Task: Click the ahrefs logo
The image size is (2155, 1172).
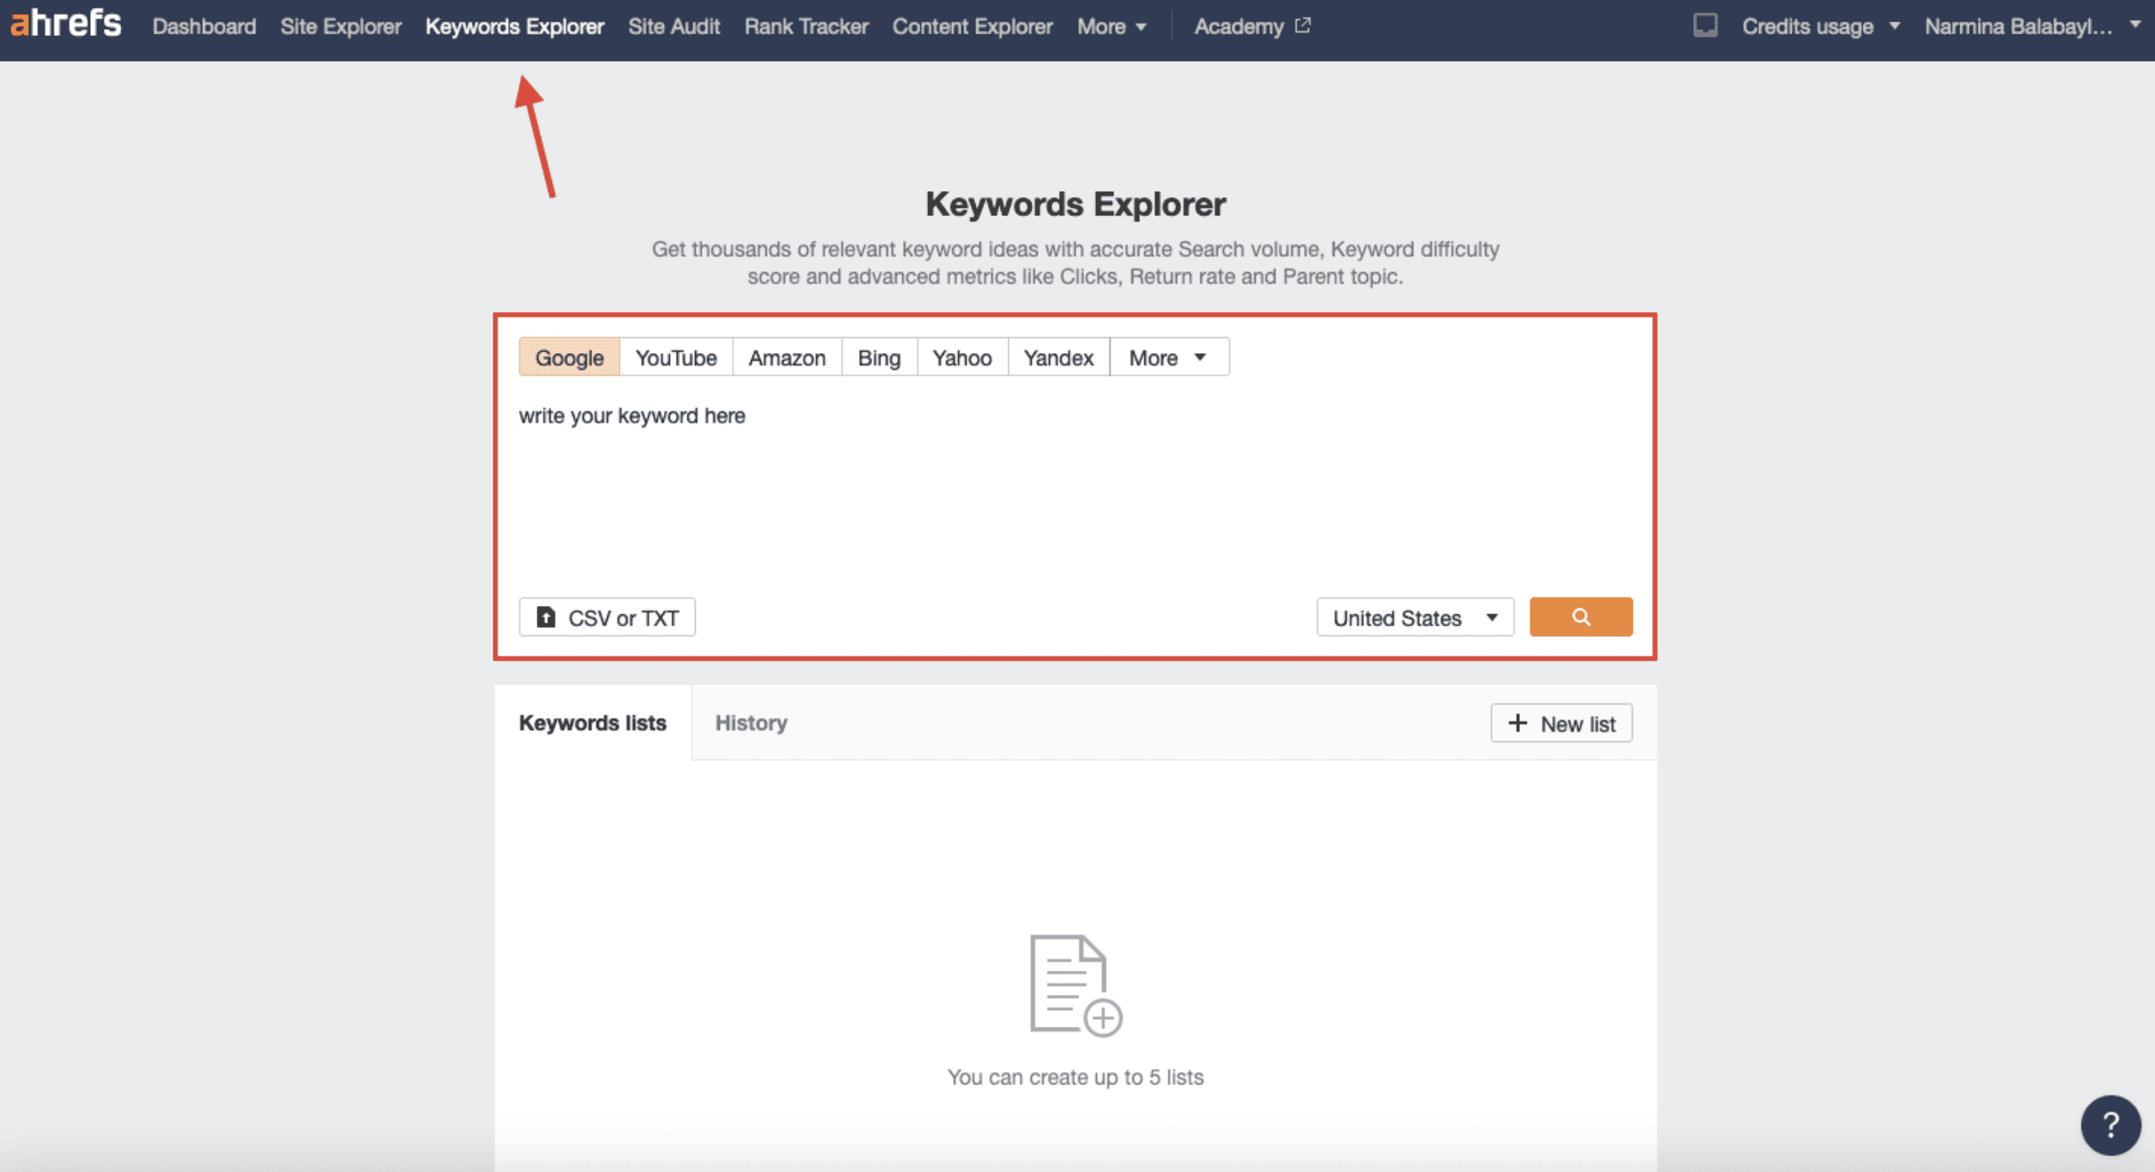Action: [x=66, y=24]
